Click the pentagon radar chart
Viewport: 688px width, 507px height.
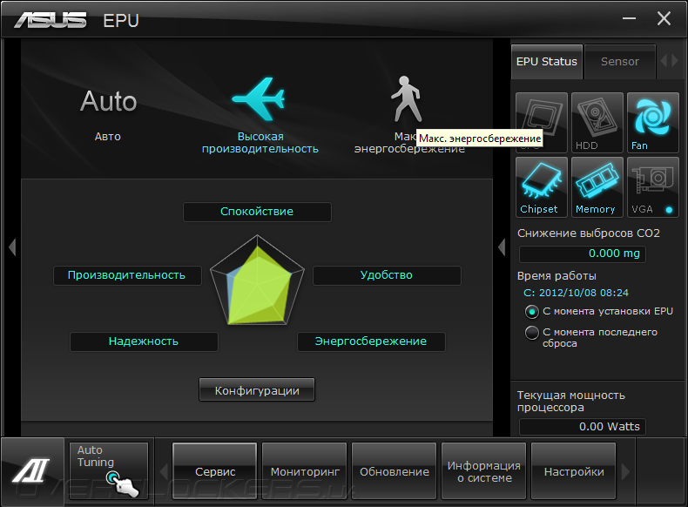258,281
